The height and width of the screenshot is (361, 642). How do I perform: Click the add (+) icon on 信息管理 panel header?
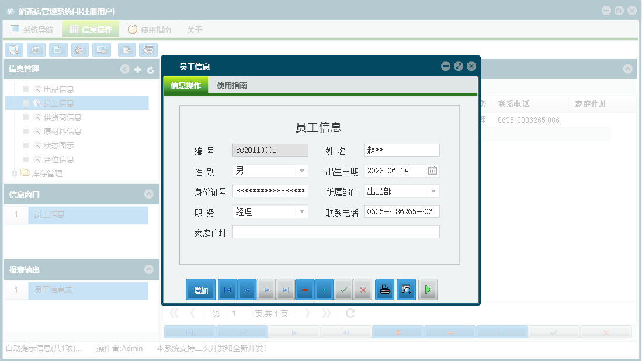pyautogui.click(x=138, y=69)
